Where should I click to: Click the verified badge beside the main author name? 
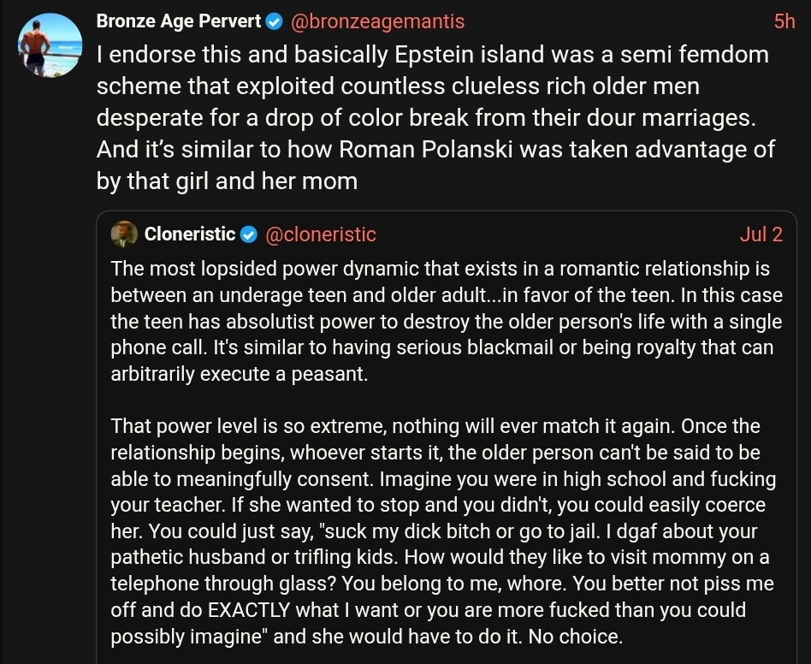click(274, 21)
